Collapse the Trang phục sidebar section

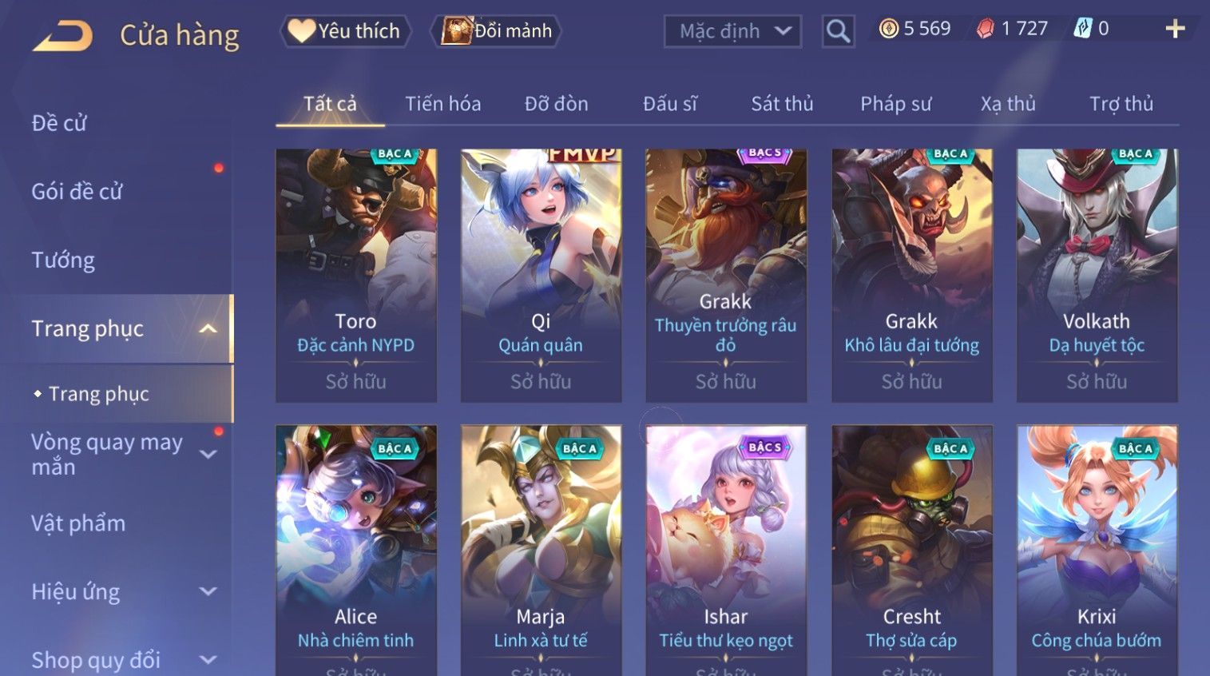(x=208, y=329)
